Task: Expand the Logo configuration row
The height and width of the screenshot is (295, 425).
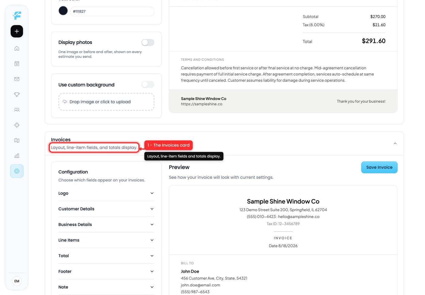Action: pyautogui.click(x=106, y=193)
